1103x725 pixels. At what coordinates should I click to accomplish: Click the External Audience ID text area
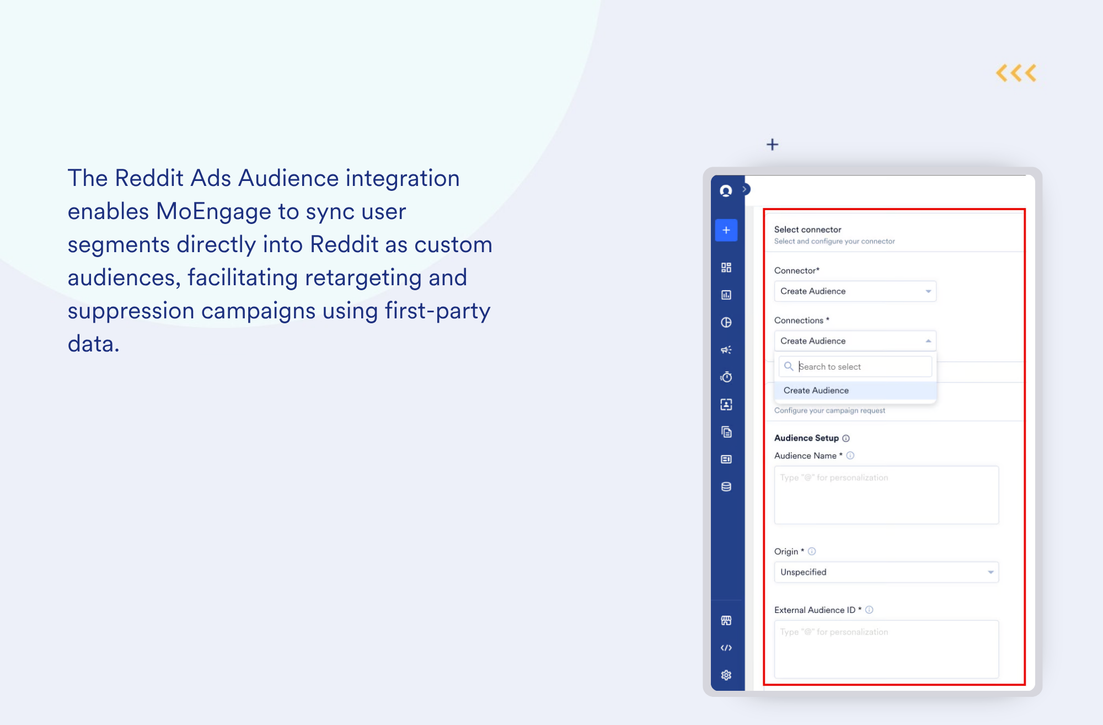(x=886, y=649)
